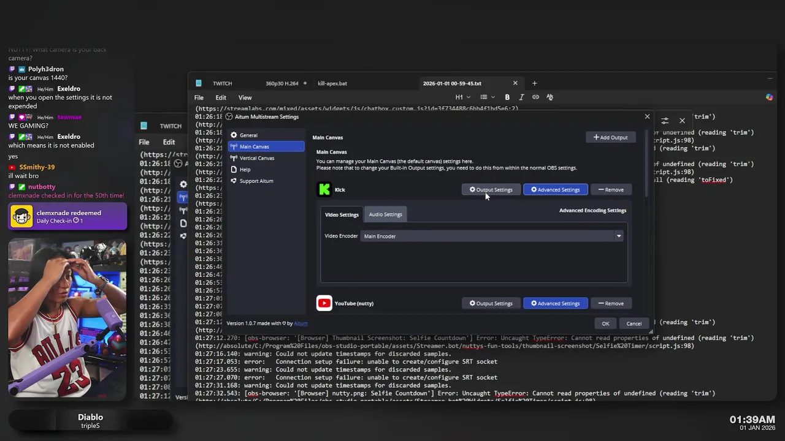
Task: Switch to the Audio Settings tab
Action: pyautogui.click(x=386, y=214)
